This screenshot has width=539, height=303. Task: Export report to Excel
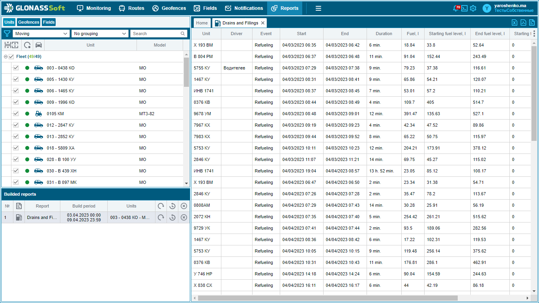coord(515,22)
